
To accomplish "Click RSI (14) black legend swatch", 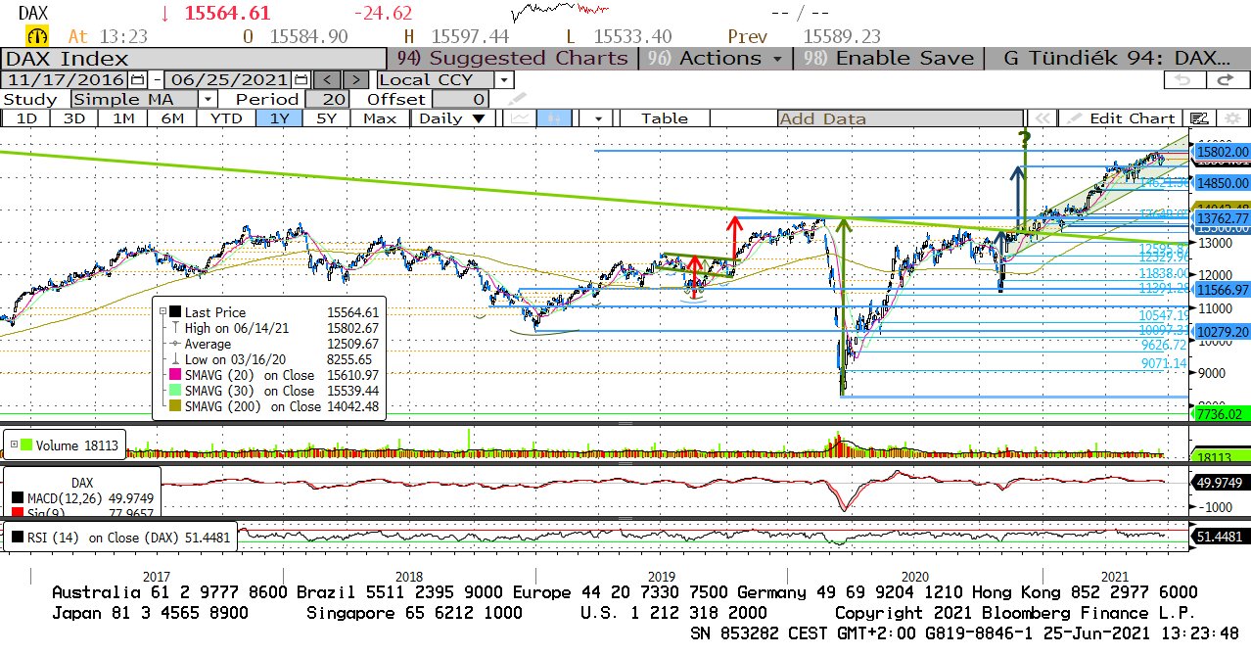I will tap(17, 537).
